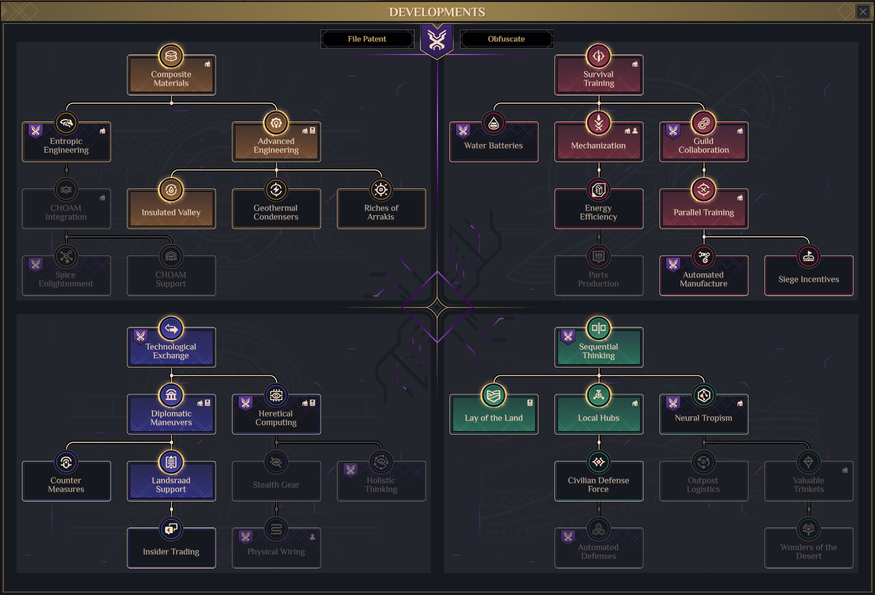Click the Heretical Computing eye icon

[x=276, y=396]
